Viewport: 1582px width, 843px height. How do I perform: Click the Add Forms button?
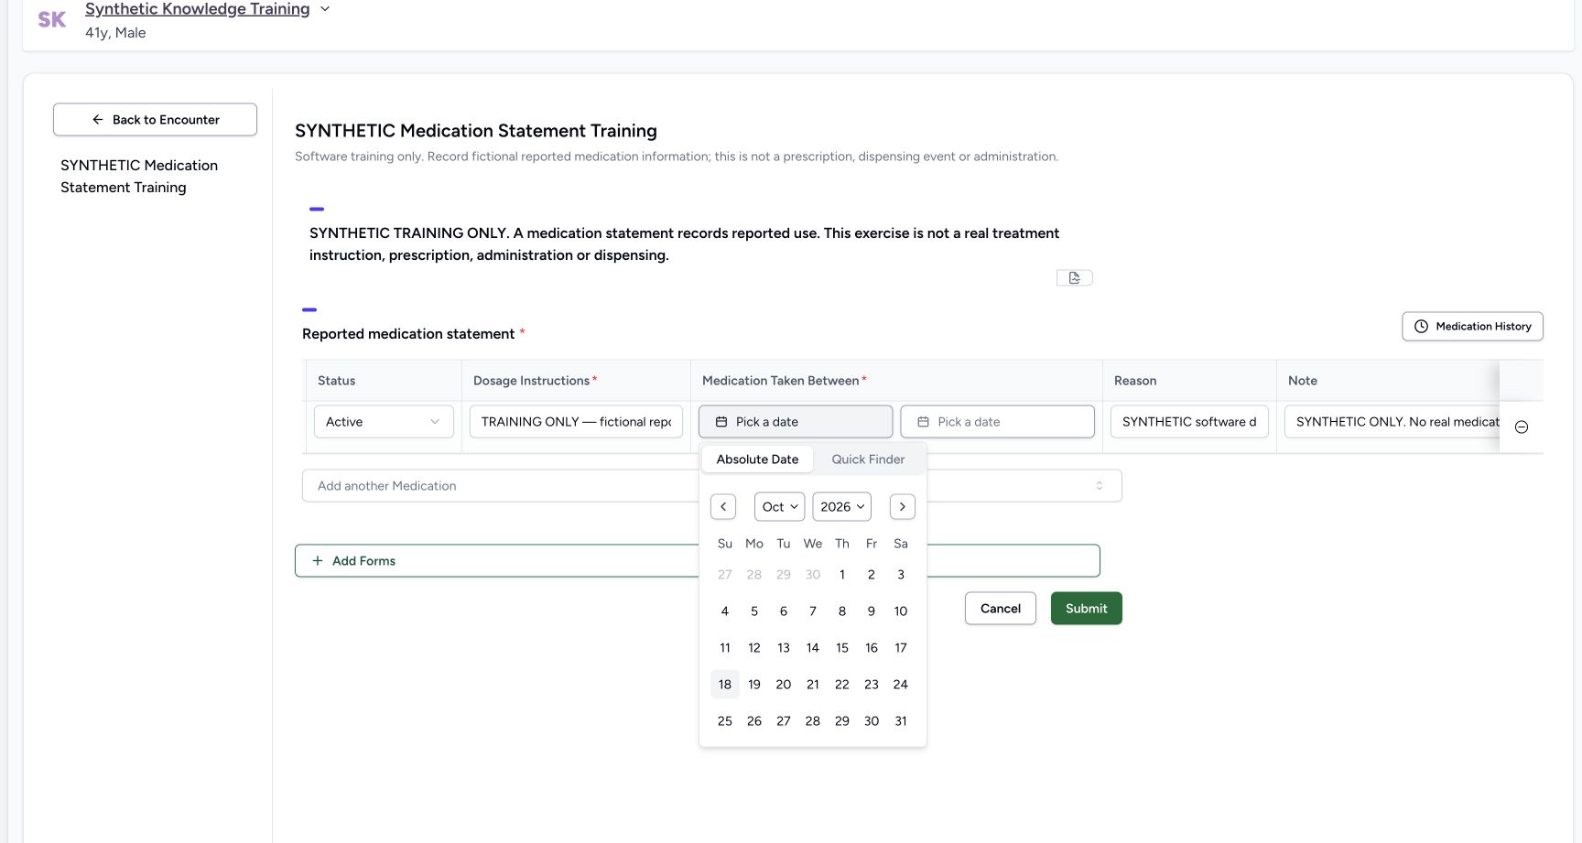coord(697,561)
